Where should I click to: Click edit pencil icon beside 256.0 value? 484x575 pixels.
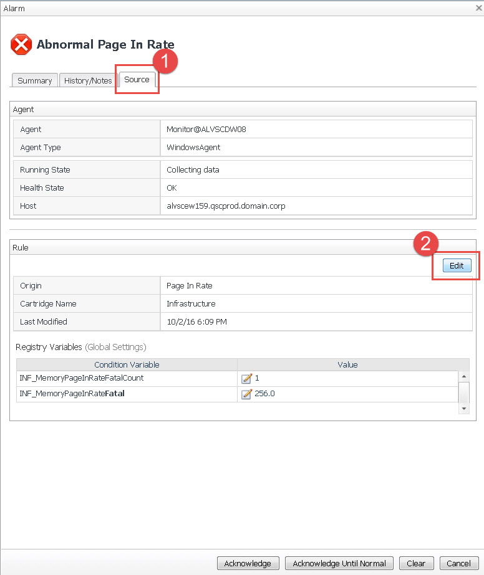[246, 394]
